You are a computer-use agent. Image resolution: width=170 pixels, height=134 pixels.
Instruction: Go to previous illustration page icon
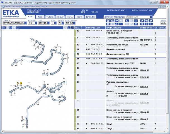146,21
